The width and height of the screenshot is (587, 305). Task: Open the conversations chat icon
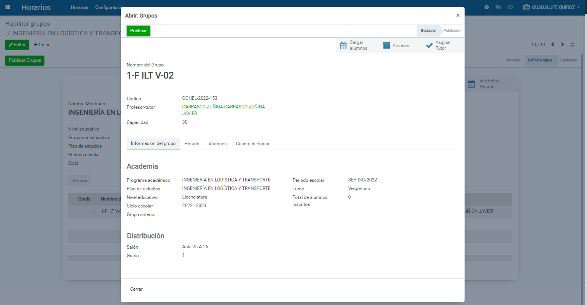(498, 7)
